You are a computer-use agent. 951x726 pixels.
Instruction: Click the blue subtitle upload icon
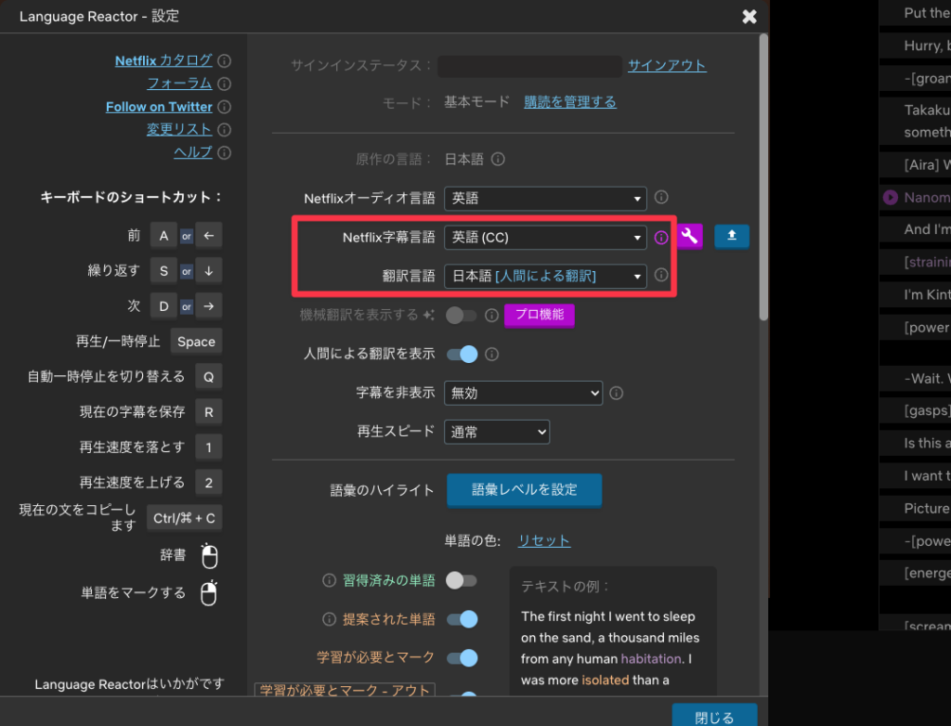[x=732, y=237]
